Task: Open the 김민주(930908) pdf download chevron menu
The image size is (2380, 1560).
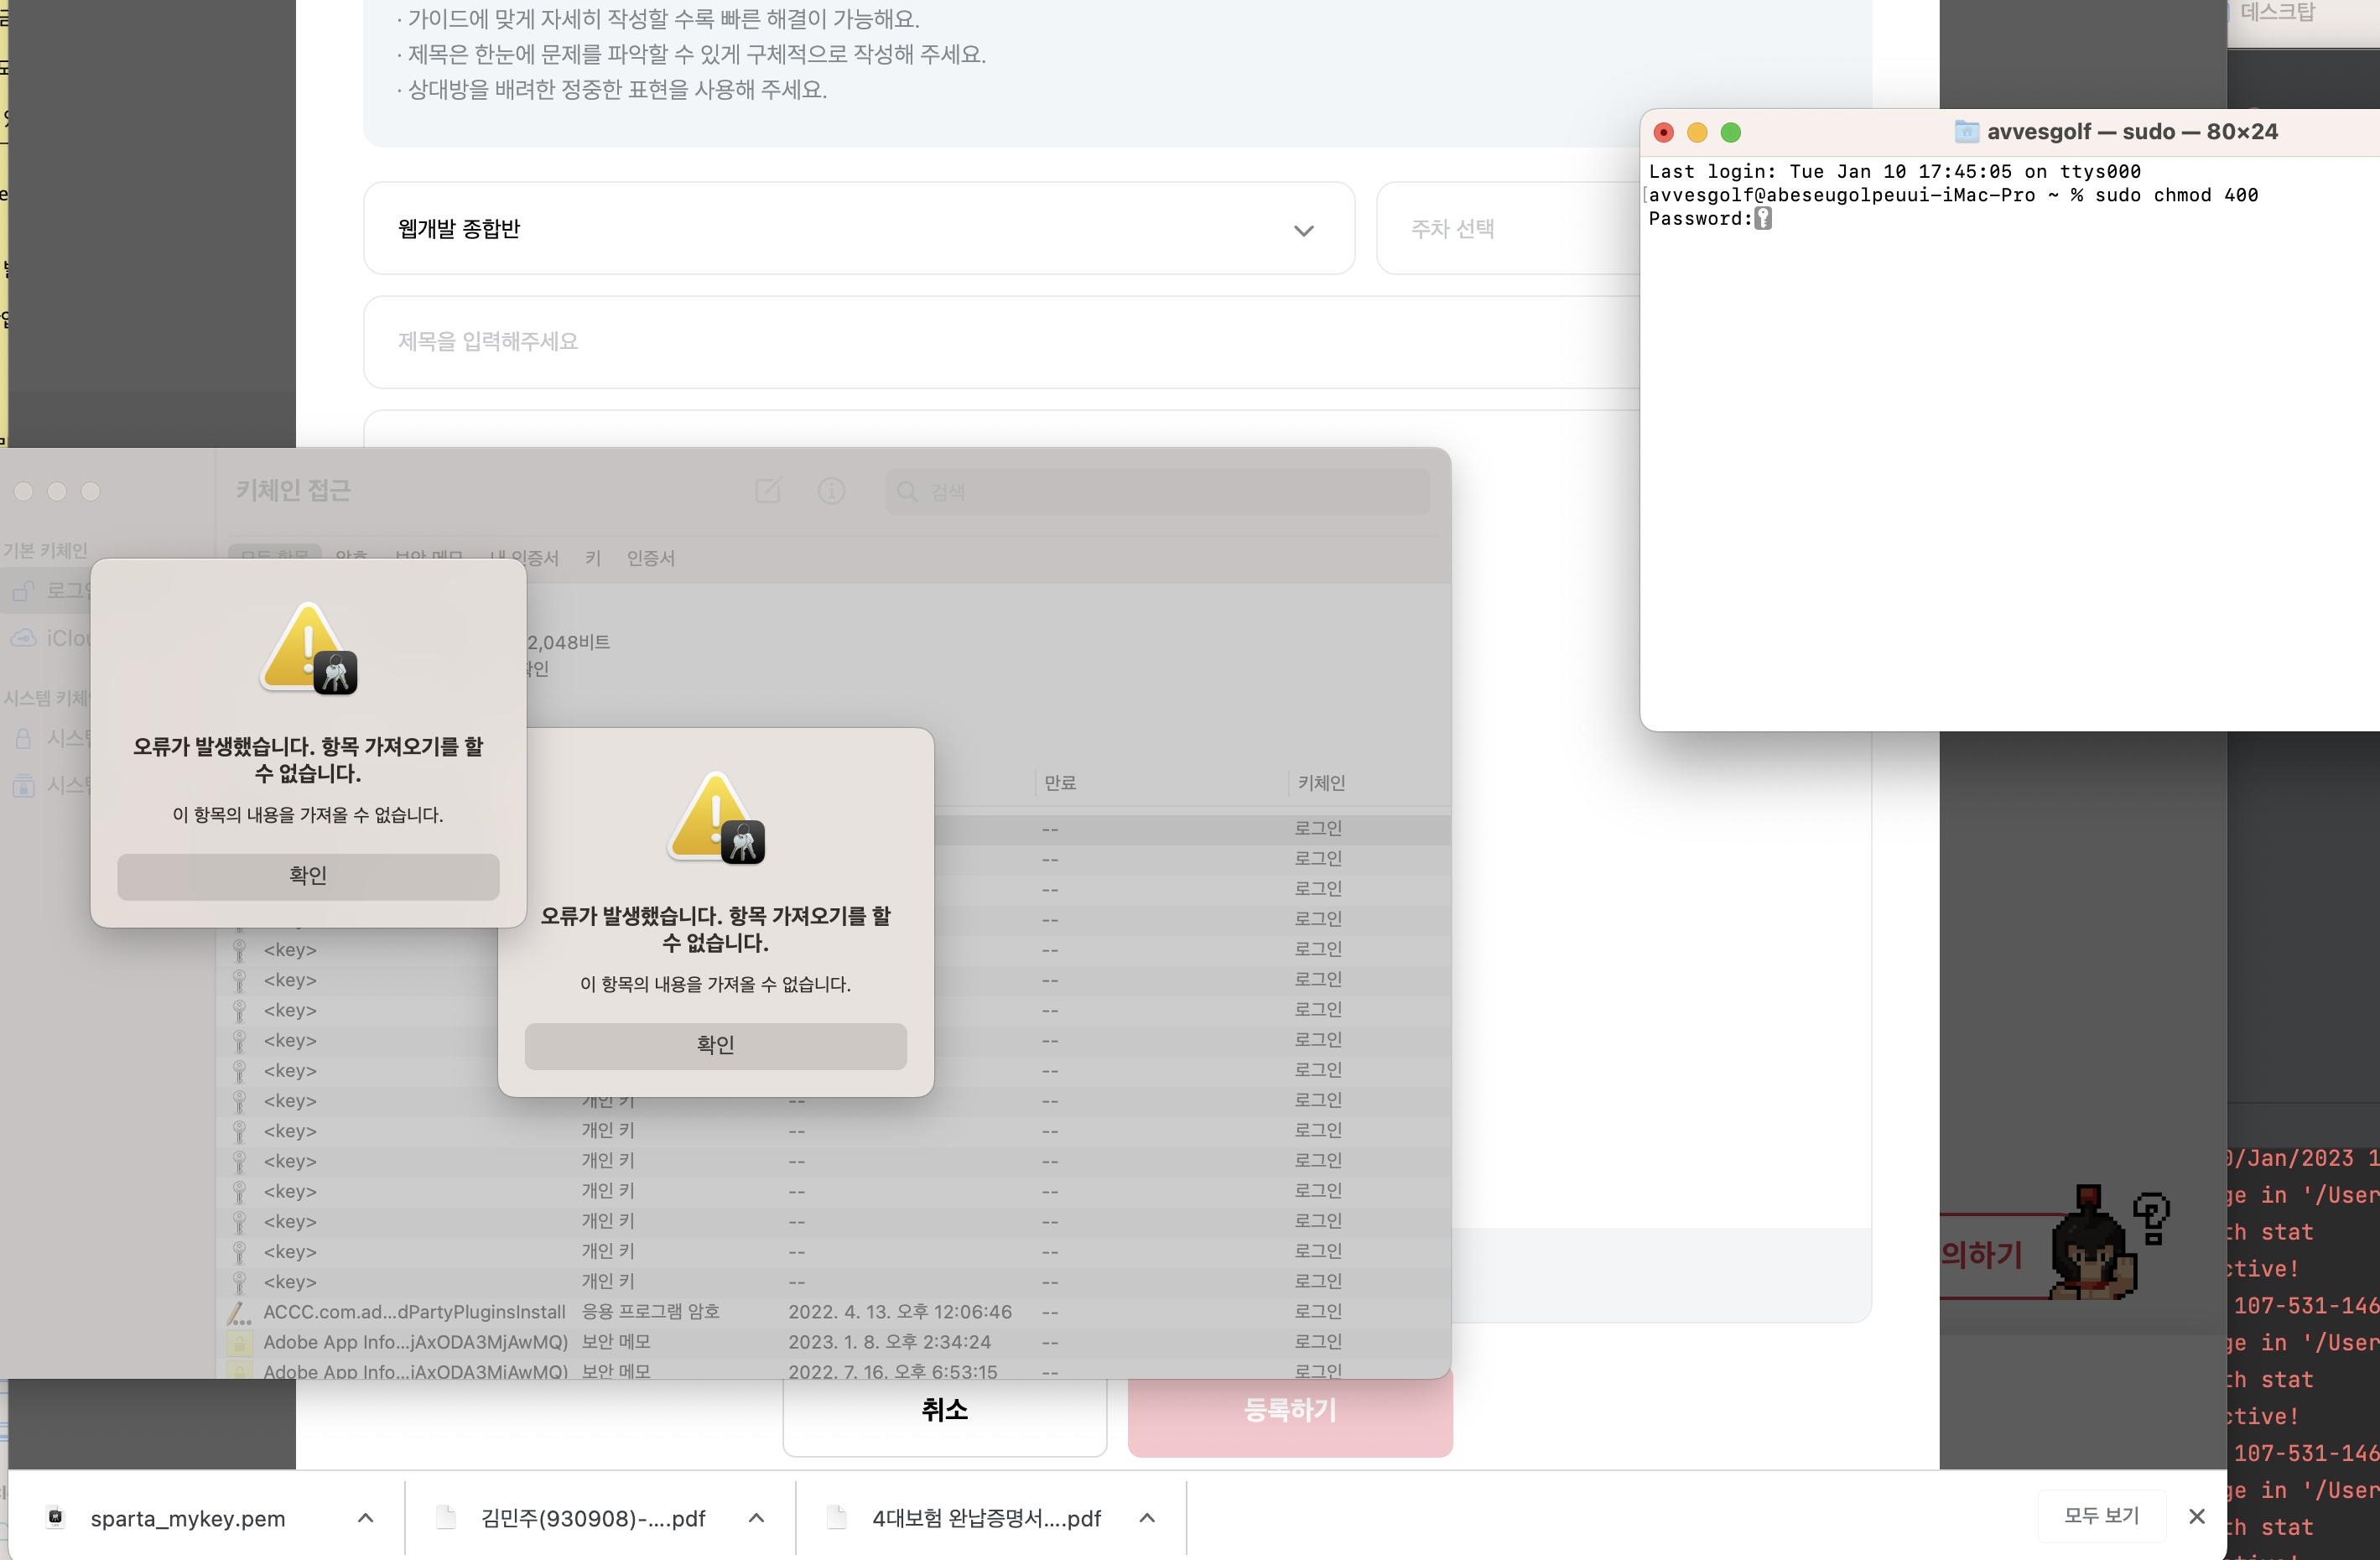Action: (x=757, y=1519)
